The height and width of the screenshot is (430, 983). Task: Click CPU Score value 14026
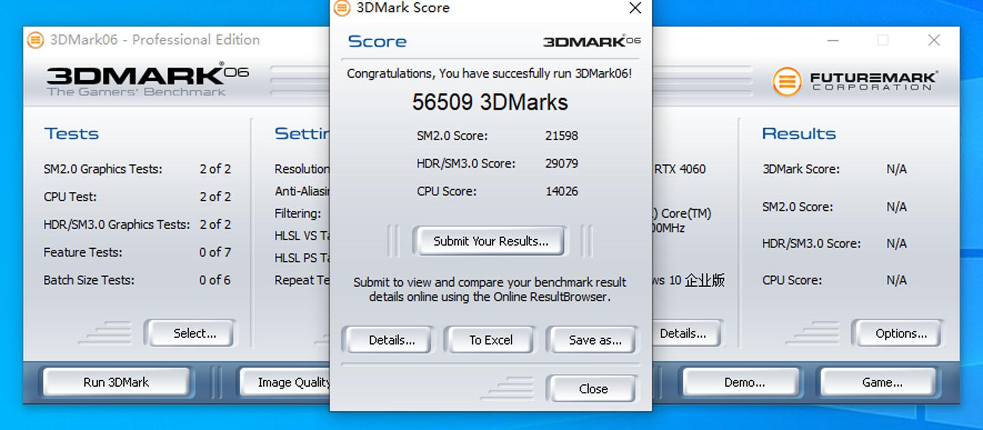click(561, 191)
